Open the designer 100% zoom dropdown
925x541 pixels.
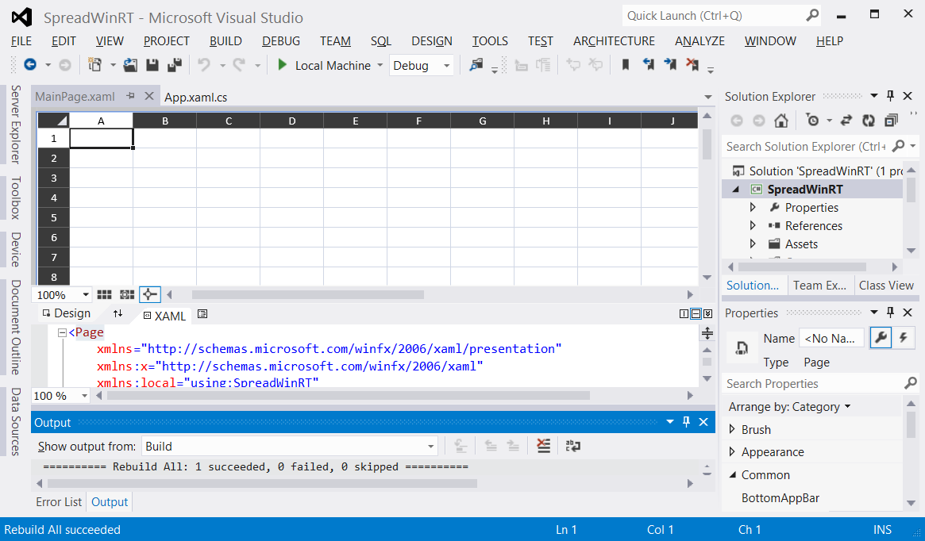point(86,294)
